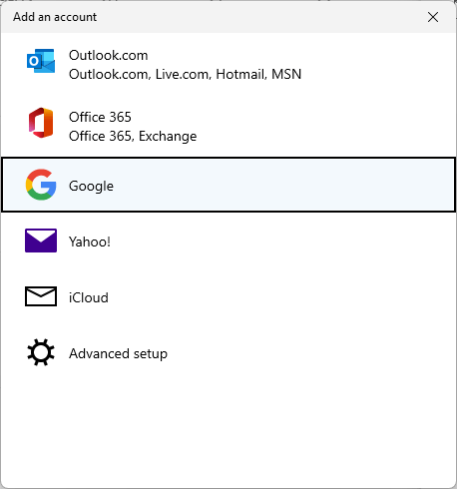Click the Office 365 logo icon
The image size is (457, 489).
tap(41, 123)
